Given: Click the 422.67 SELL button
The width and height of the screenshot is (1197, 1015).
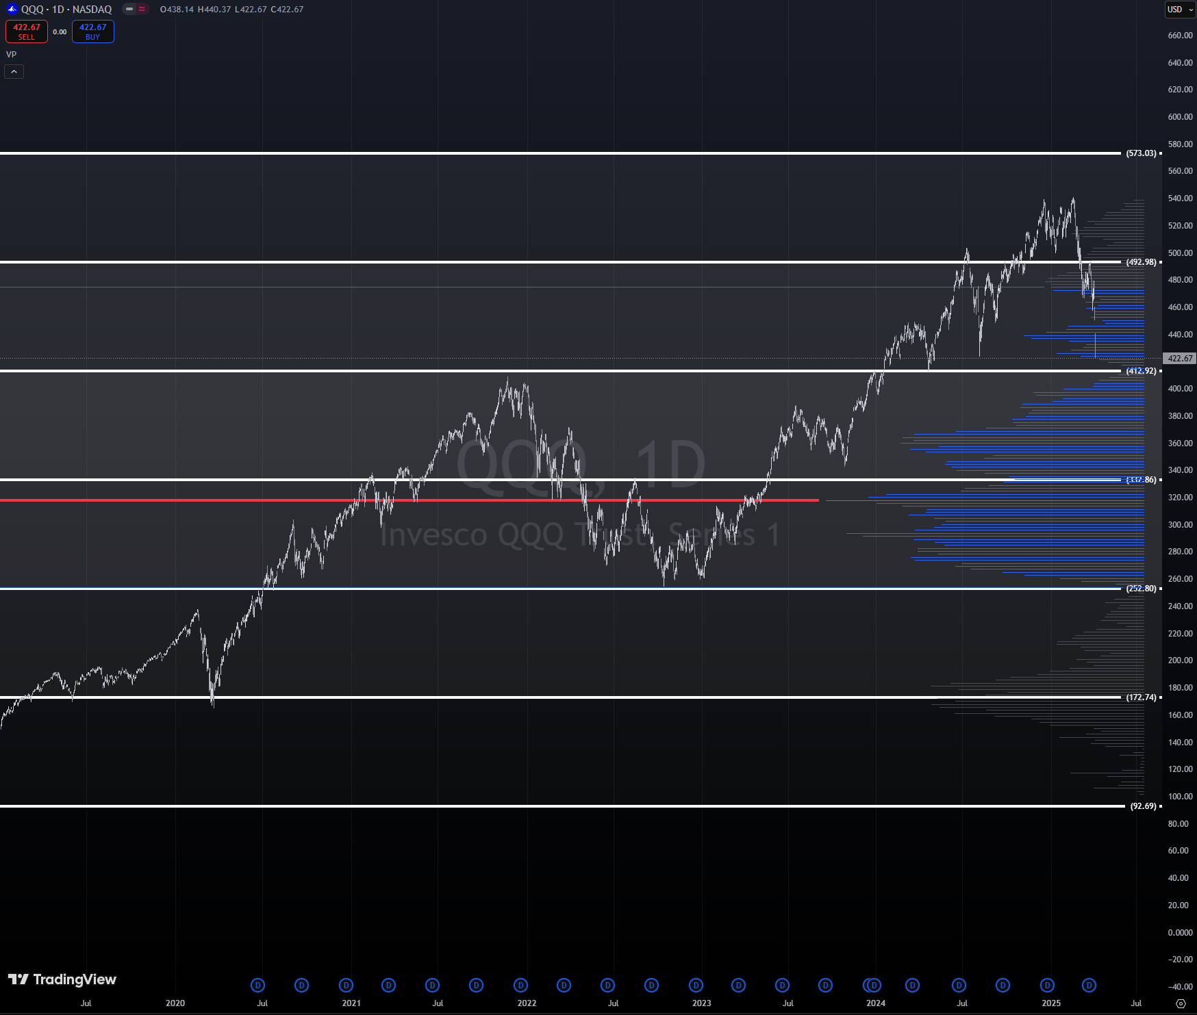Looking at the screenshot, I should [27, 31].
